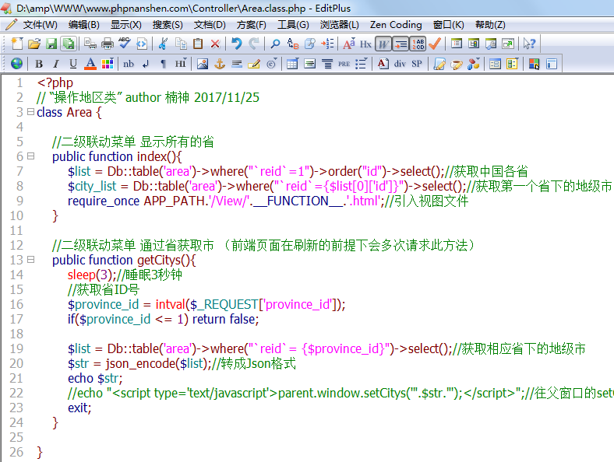This screenshot has height=462, width=614.
Task: Insert non-breaking space nb
Action: tap(129, 63)
